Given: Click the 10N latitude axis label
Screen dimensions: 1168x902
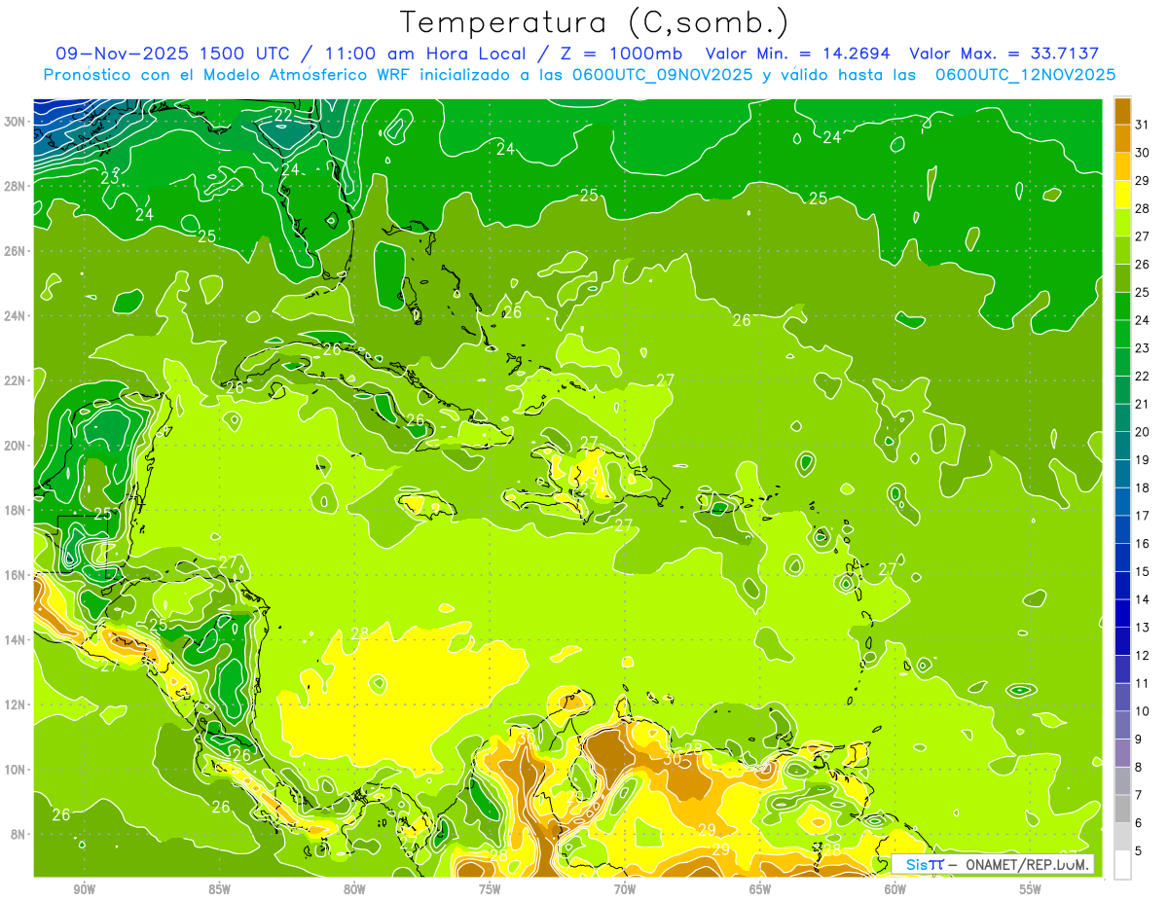Looking at the screenshot, I should [16, 770].
